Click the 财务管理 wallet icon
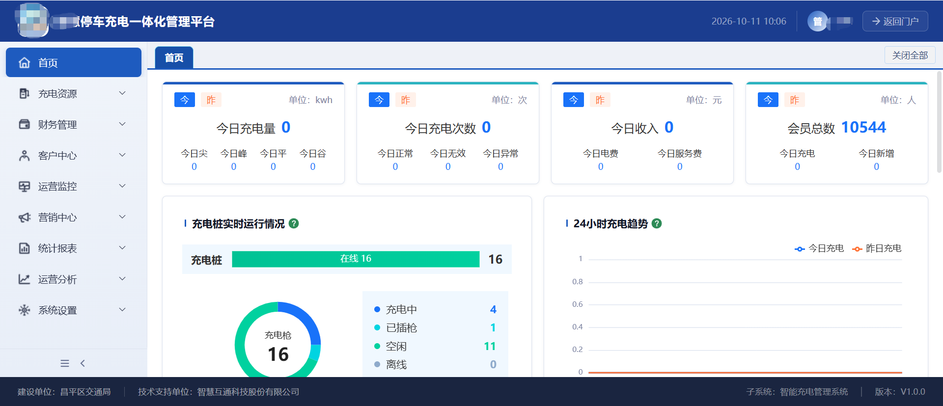 pos(24,124)
